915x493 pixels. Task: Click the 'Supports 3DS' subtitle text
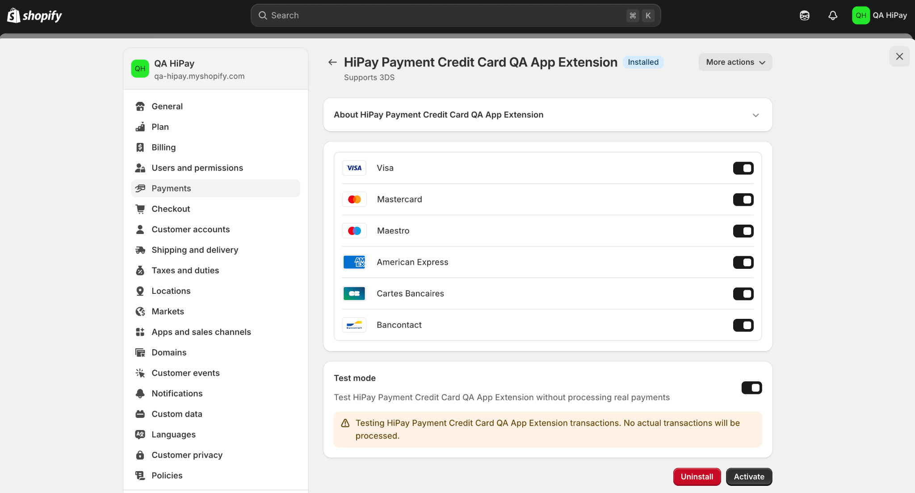[x=369, y=77]
